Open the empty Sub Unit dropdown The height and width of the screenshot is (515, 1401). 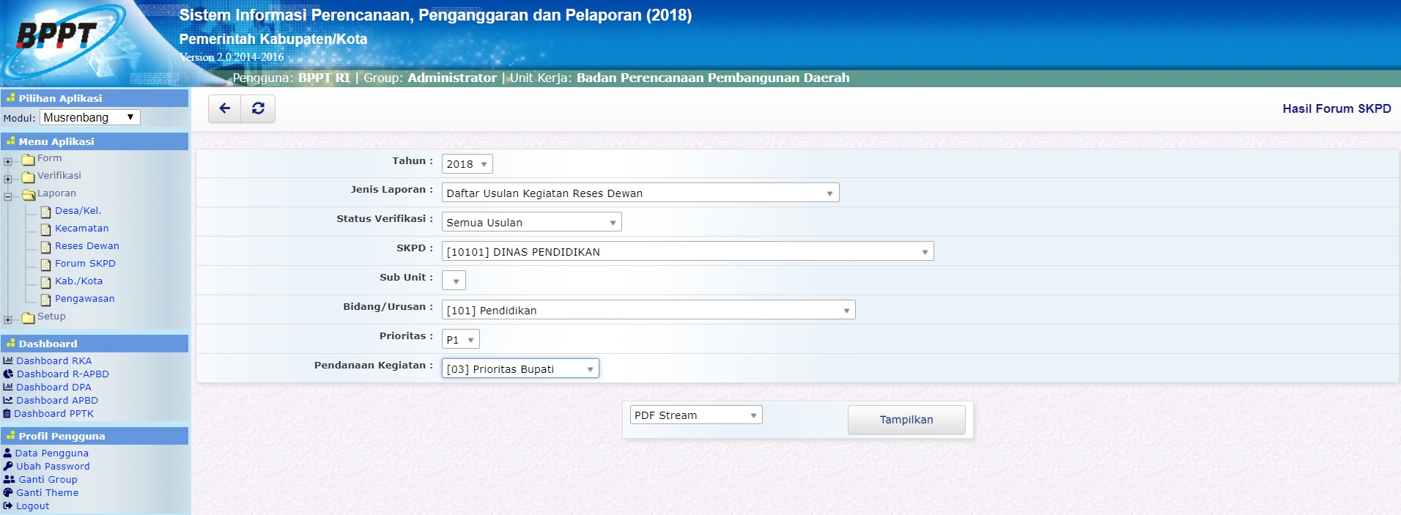(454, 281)
